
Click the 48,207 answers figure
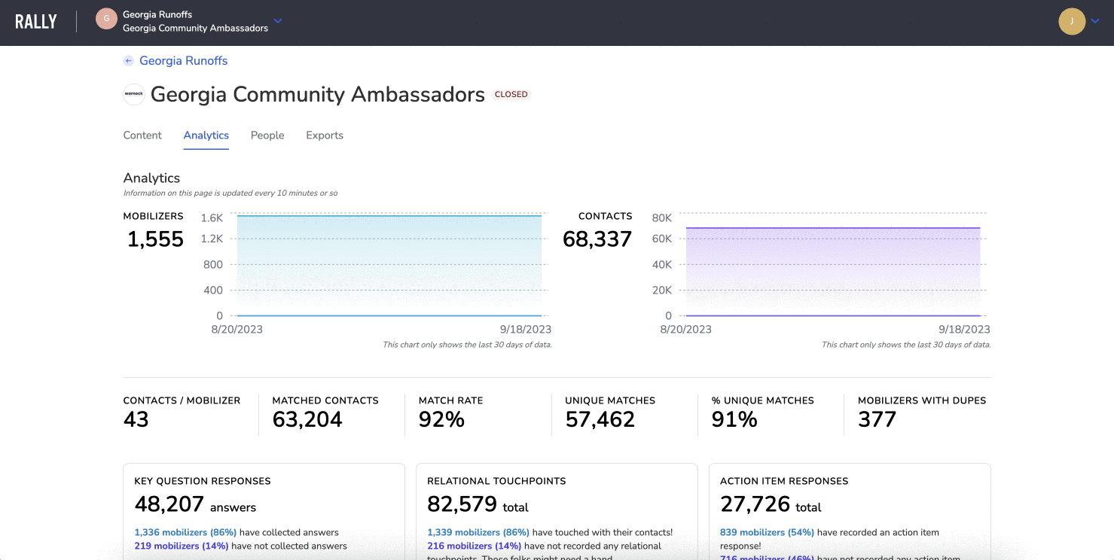click(195, 504)
